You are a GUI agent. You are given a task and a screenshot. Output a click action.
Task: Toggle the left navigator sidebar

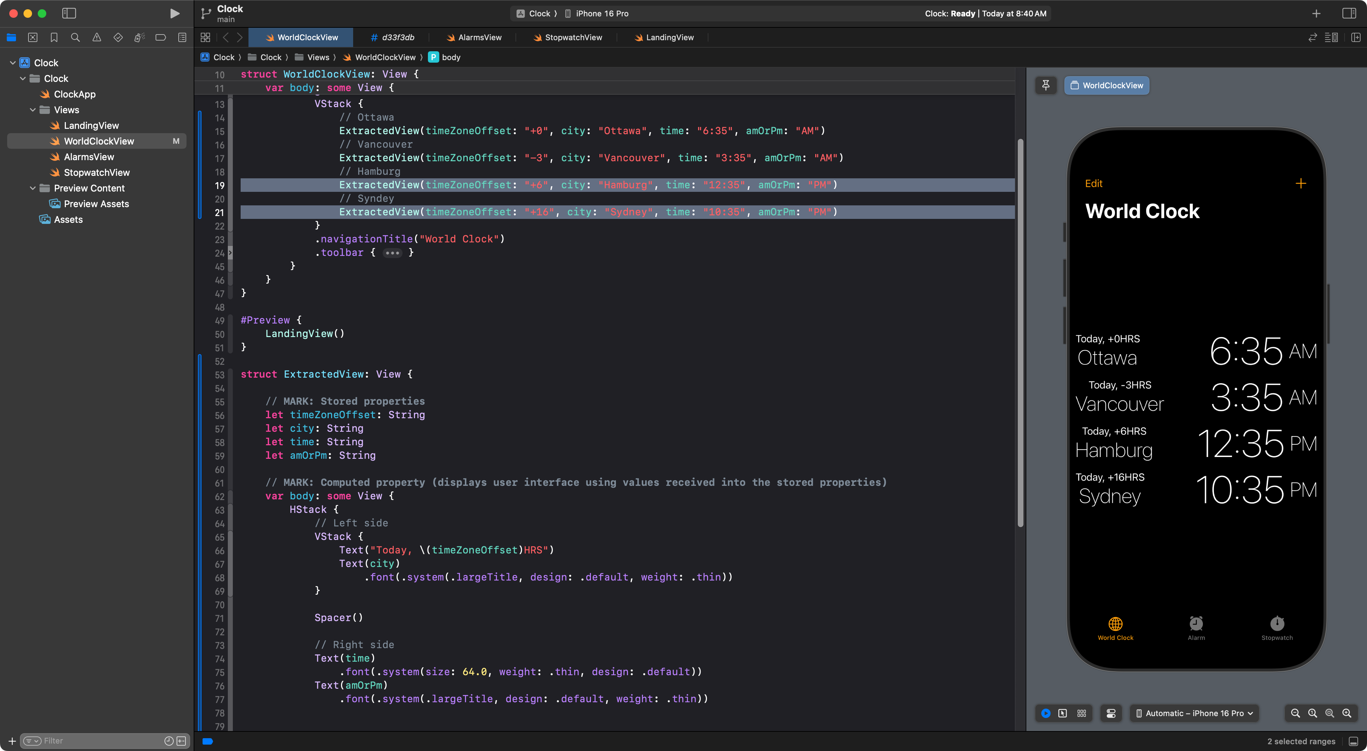[x=69, y=13]
